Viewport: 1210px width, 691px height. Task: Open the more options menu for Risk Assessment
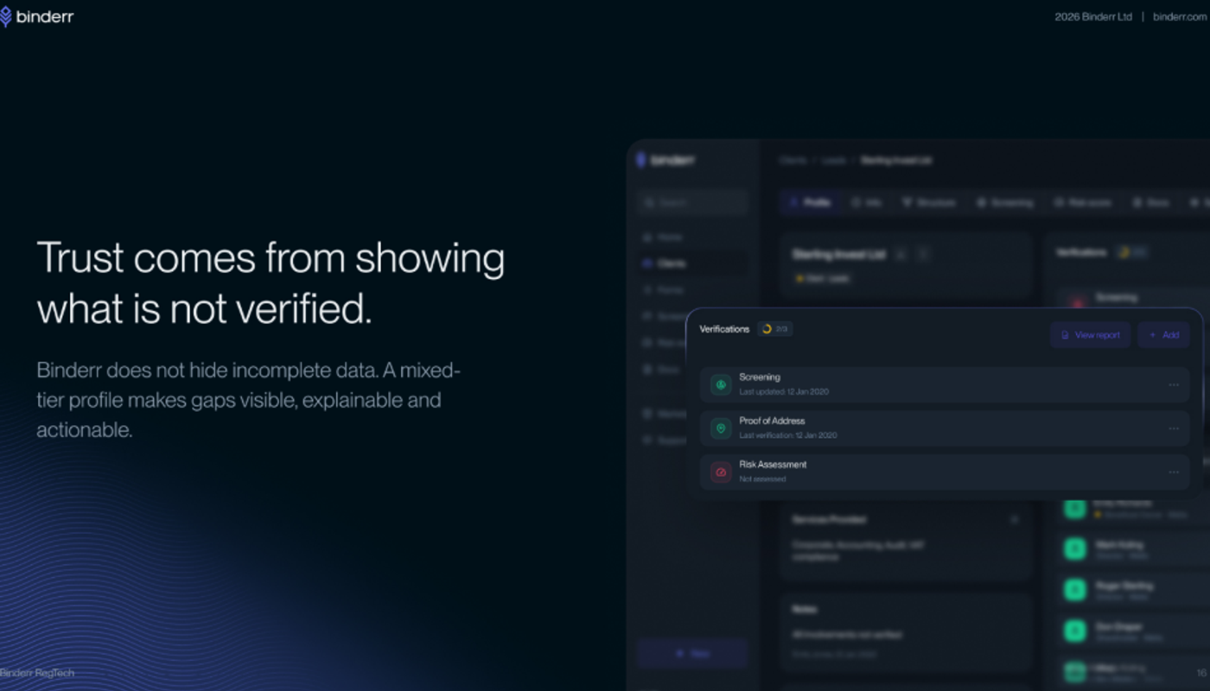tap(1174, 472)
